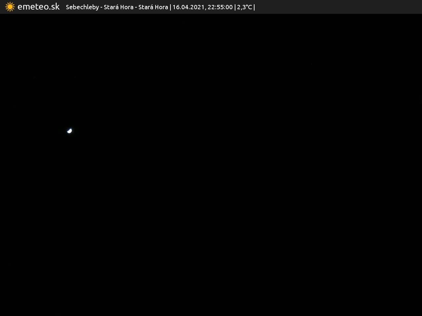Click the separator bar before the date
Screen dimensions: 422x316
click(x=170, y=7)
